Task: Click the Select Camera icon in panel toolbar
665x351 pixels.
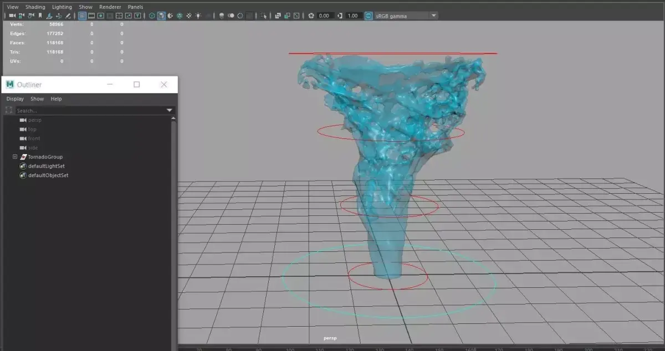Action: pos(12,16)
